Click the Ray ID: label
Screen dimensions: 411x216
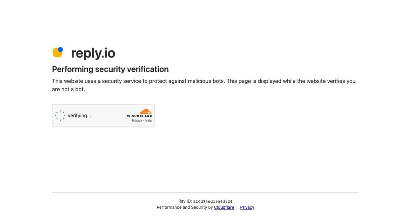coord(185,201)
